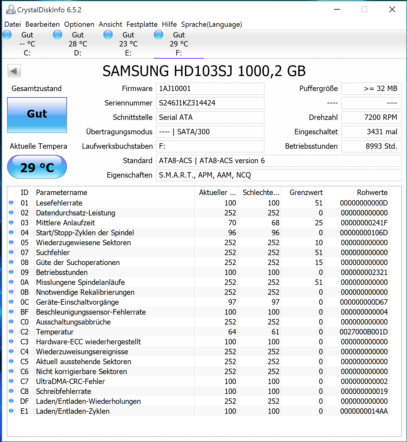407x442 pixels.
Task: Click status dot for Beschleunigungssensor-Fehlerrate row
Action: pos(11,312)
